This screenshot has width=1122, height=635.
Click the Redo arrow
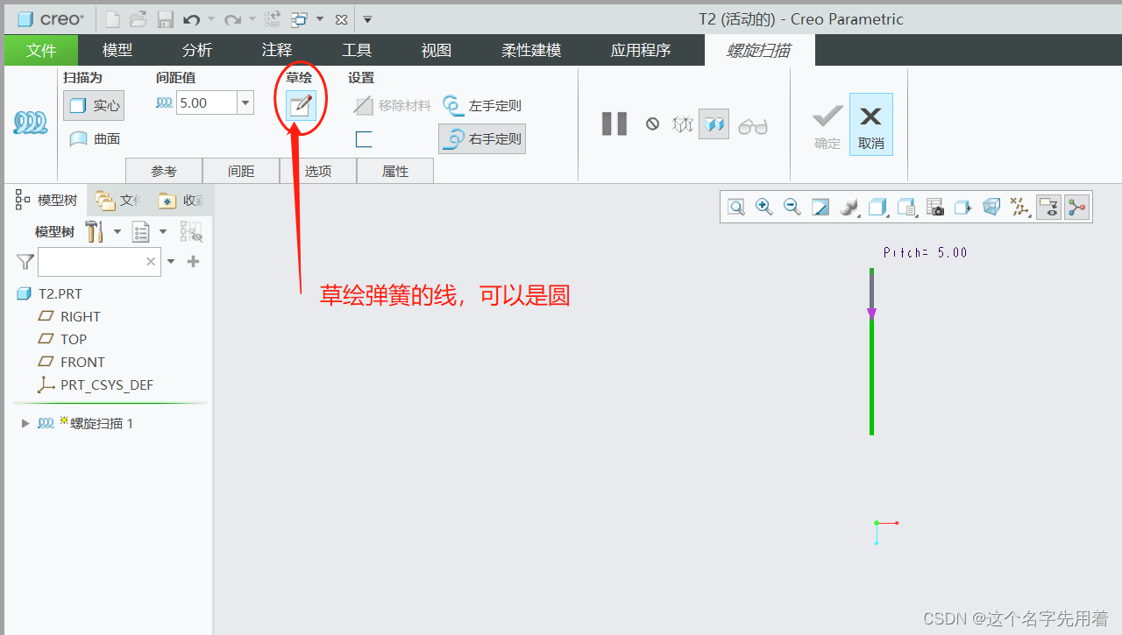pos(232,18)
